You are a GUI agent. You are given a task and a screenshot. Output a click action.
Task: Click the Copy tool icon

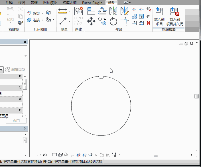(x=102, y=21)
